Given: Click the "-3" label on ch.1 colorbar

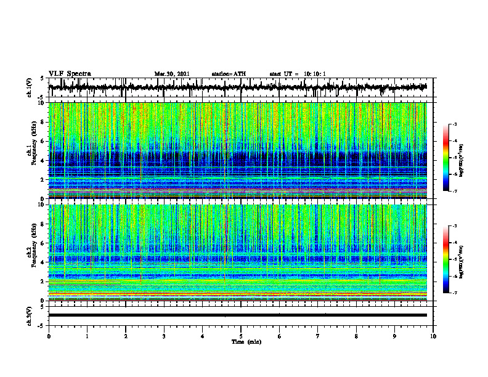Looking at the screenshot, I should coord(454,124).
